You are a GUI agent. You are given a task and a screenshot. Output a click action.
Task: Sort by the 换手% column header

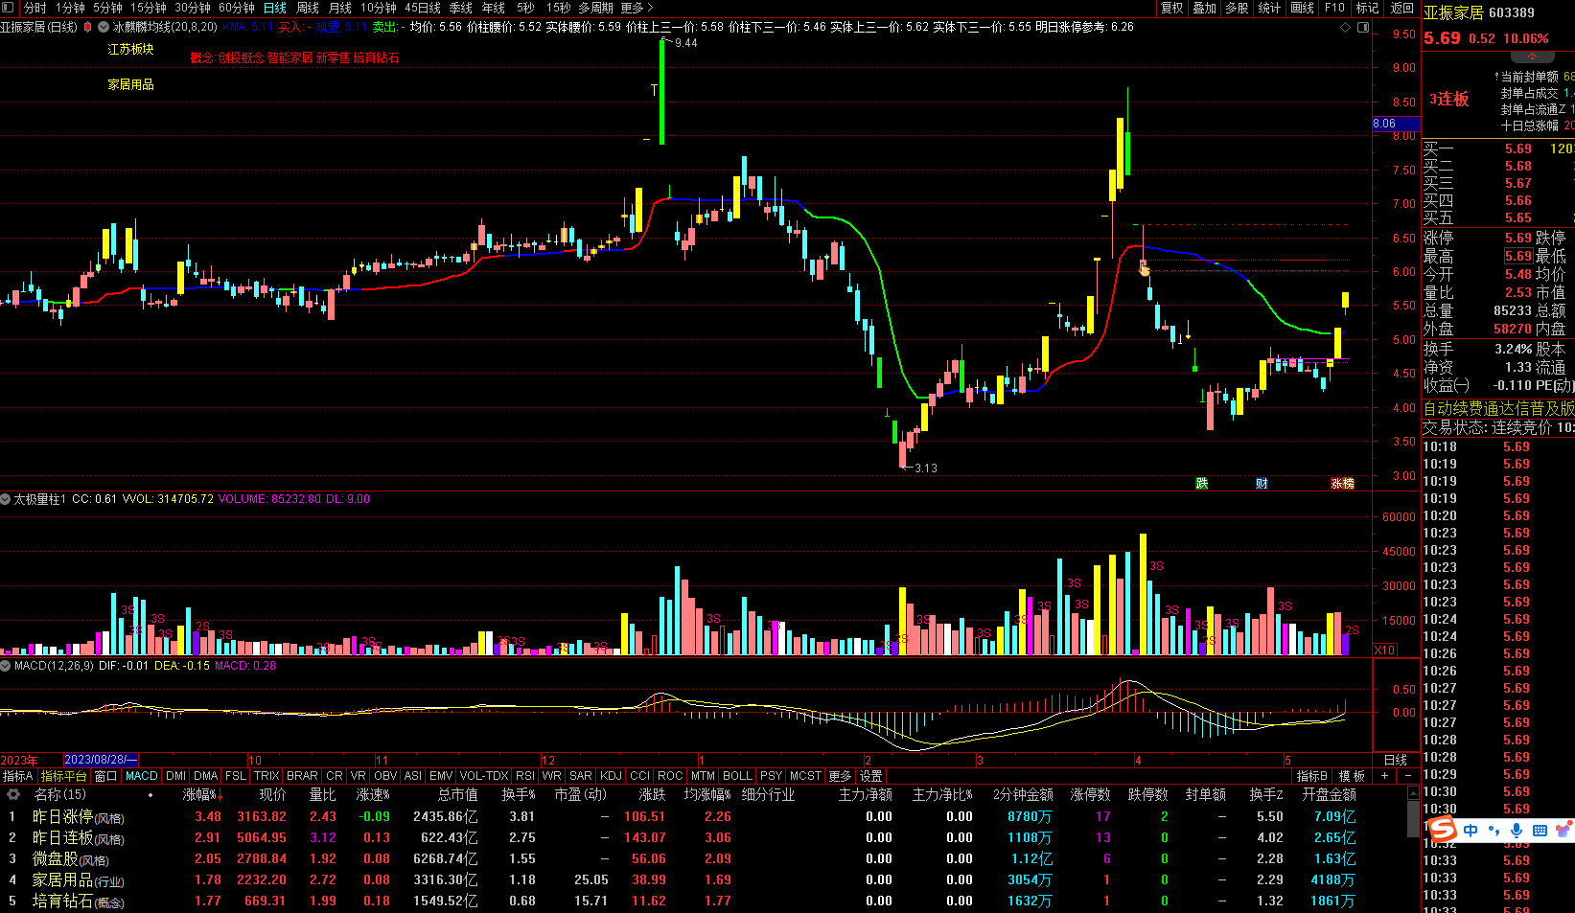point(519,794)
